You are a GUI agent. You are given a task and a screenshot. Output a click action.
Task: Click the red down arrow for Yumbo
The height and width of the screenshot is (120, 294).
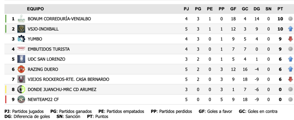pos(290,39)
